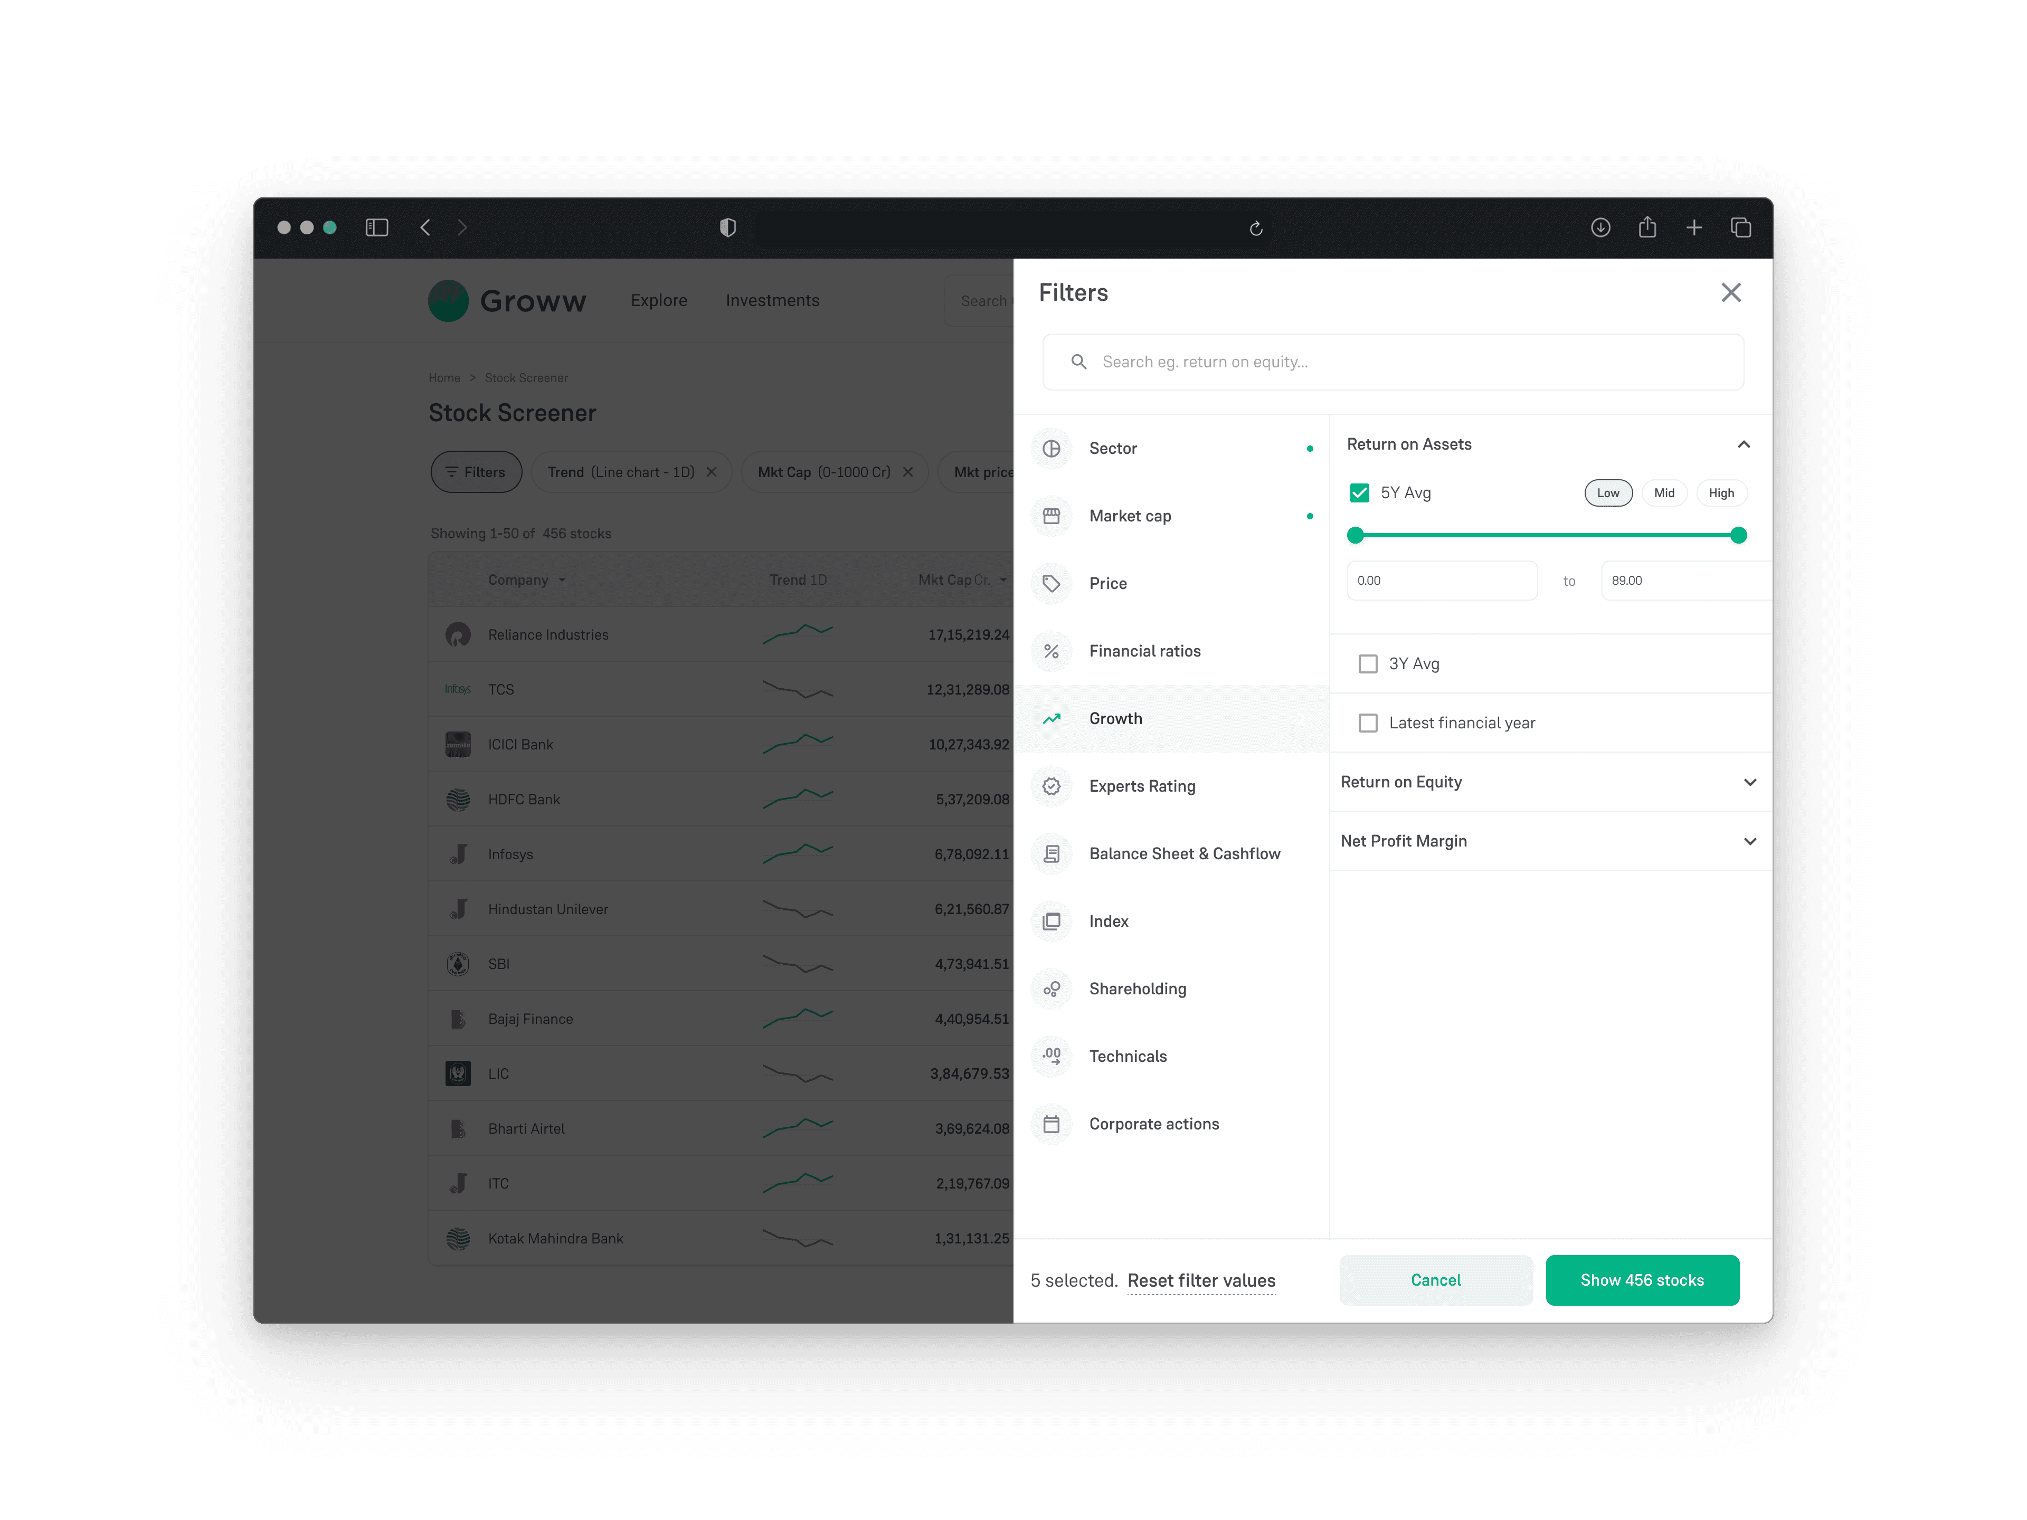Expand the Return on Equity section
The height and width of the screenshot is (1520, 2027).
coord(1748,783)
